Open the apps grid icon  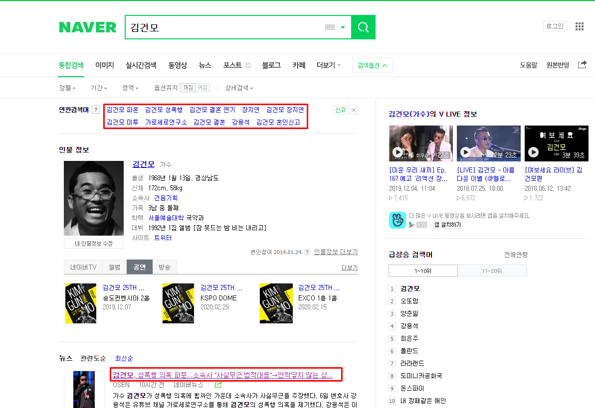(x=579, y=26)
